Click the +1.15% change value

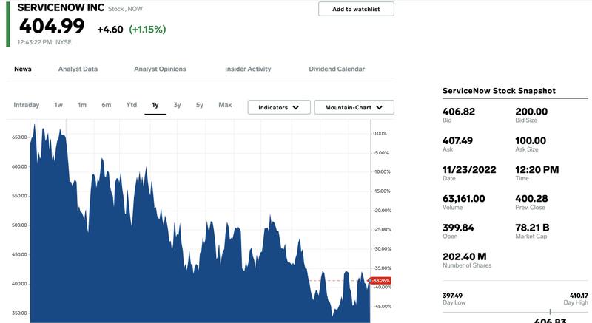tap(147, 30)
